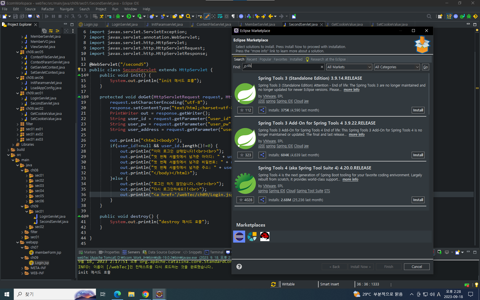Click the Open Type folder icon

175,16
